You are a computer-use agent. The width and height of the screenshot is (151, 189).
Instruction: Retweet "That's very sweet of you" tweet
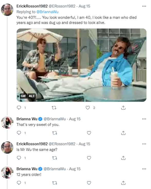point(55,133)
